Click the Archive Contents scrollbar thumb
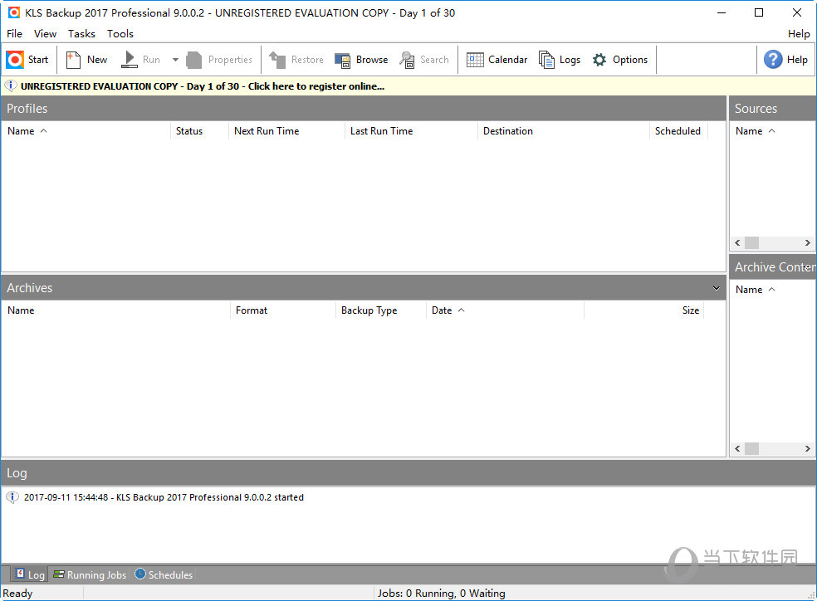Screen dimensions: 817x601 click(752, 448)
